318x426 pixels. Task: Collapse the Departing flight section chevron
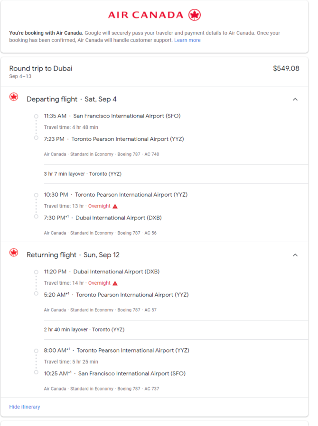pyautogui.click(x=295, y=100)
